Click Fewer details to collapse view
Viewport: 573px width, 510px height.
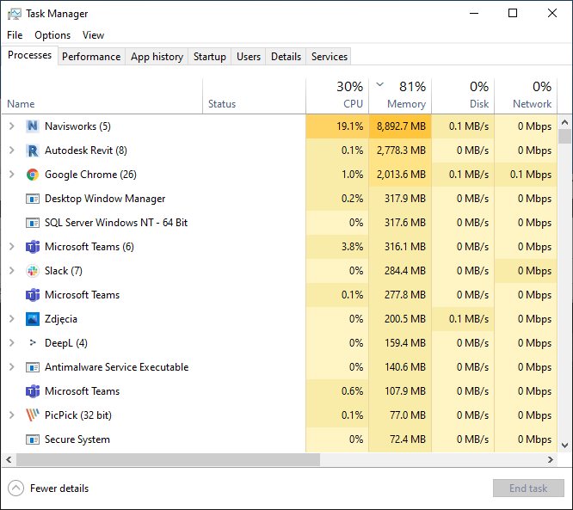[x=48, y=488]
